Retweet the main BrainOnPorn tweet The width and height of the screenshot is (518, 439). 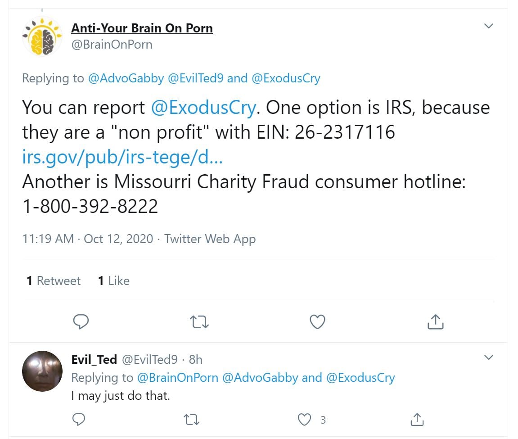(x=199, y=321)
